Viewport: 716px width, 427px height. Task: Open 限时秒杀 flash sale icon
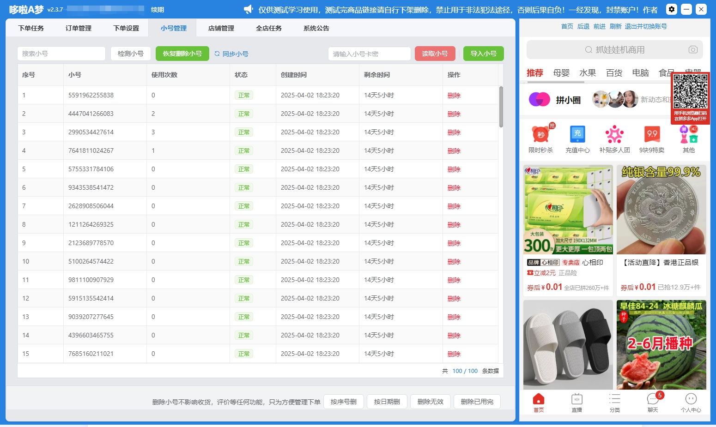point(540,135)
